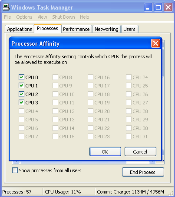
Task: Open the Help menu
Action: click(85, 17)
